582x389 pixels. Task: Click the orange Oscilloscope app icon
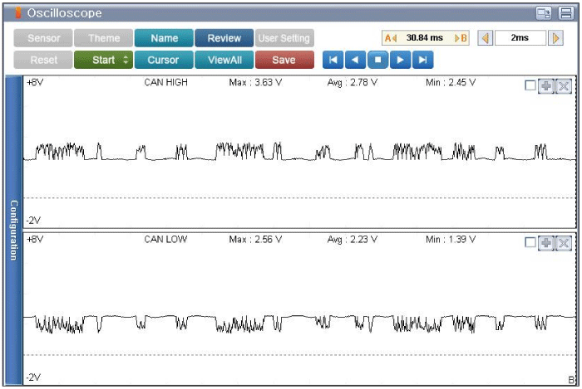17,12
